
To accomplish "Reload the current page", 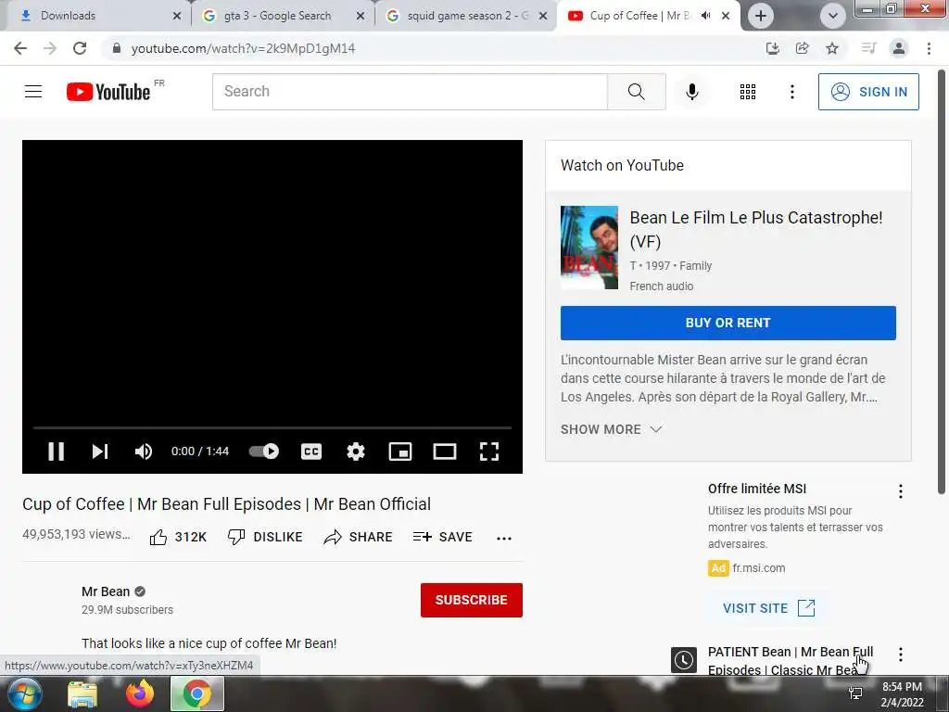I will 80,48.
